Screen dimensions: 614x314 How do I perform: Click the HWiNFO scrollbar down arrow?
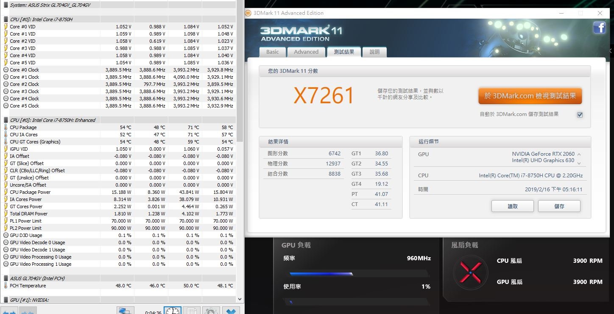(x=240, y=299)
